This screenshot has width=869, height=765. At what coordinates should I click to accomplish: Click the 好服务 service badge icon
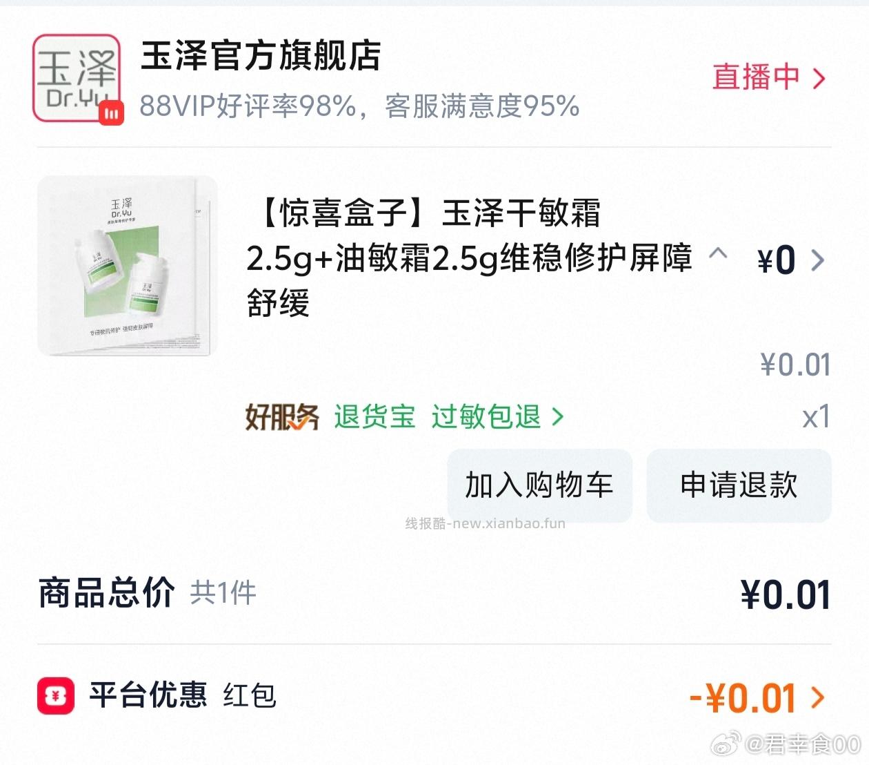pyautogui.click(x=281, y=417)
